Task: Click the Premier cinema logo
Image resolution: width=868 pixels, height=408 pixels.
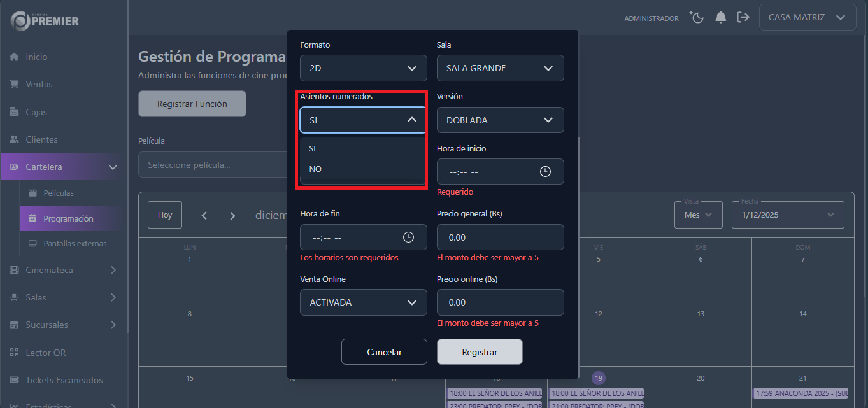Action: [43, 20]
